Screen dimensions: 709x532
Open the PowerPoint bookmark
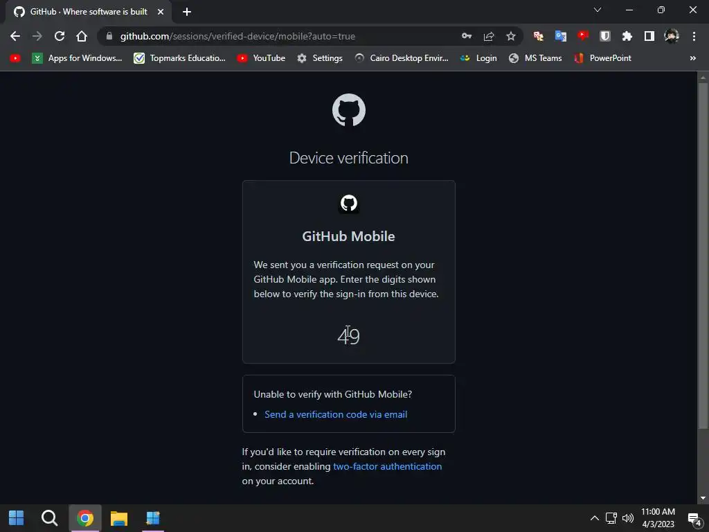602,58
